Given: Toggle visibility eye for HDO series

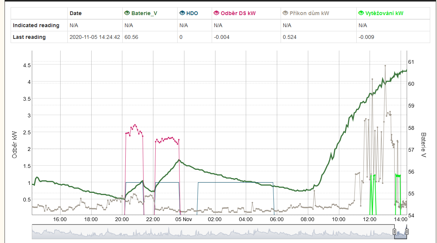Looking at the screenshot, I should (x=182, y=13).
